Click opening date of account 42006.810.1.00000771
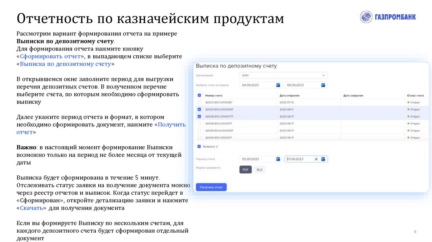Screen dimensions: 432x242 click(286, 116)
